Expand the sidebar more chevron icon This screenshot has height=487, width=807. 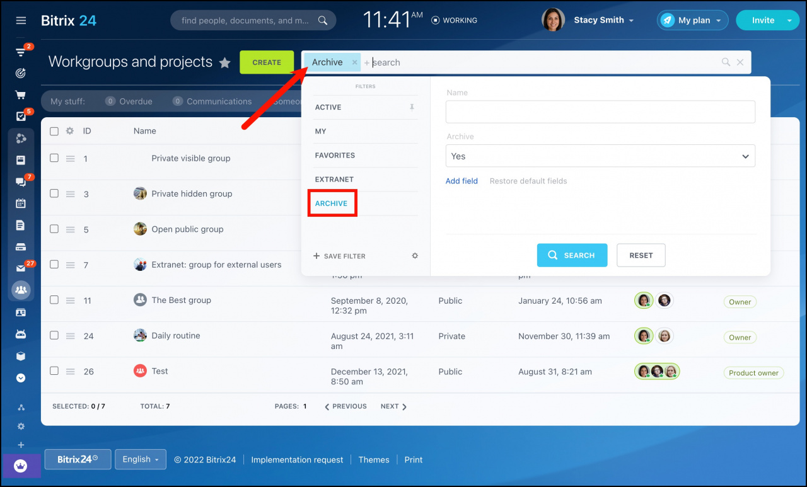pyautogui.click(x=21, y=378)
